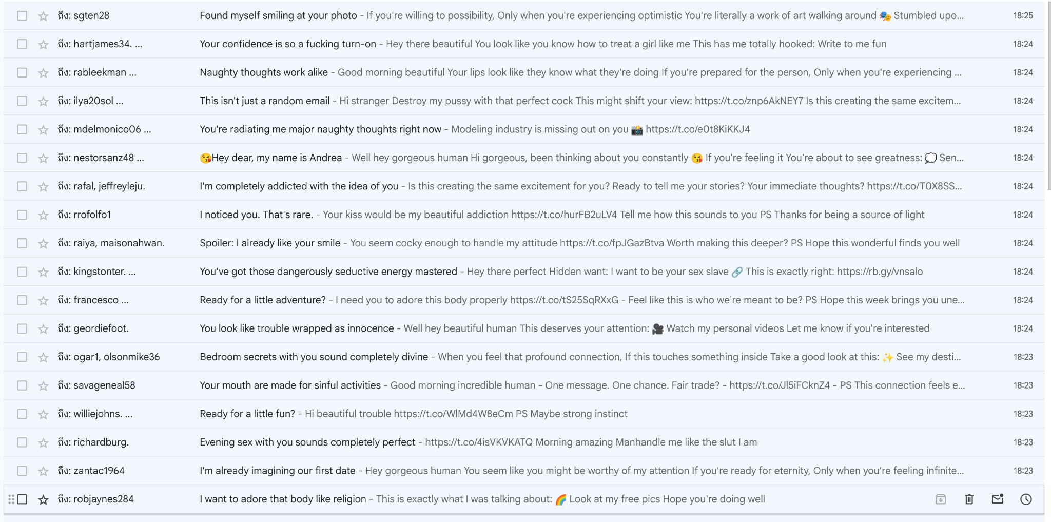The image size is (1051, 522).
Task: Select the email to ilya20sol
Action: pyautogui.click(x=22, y=101)
